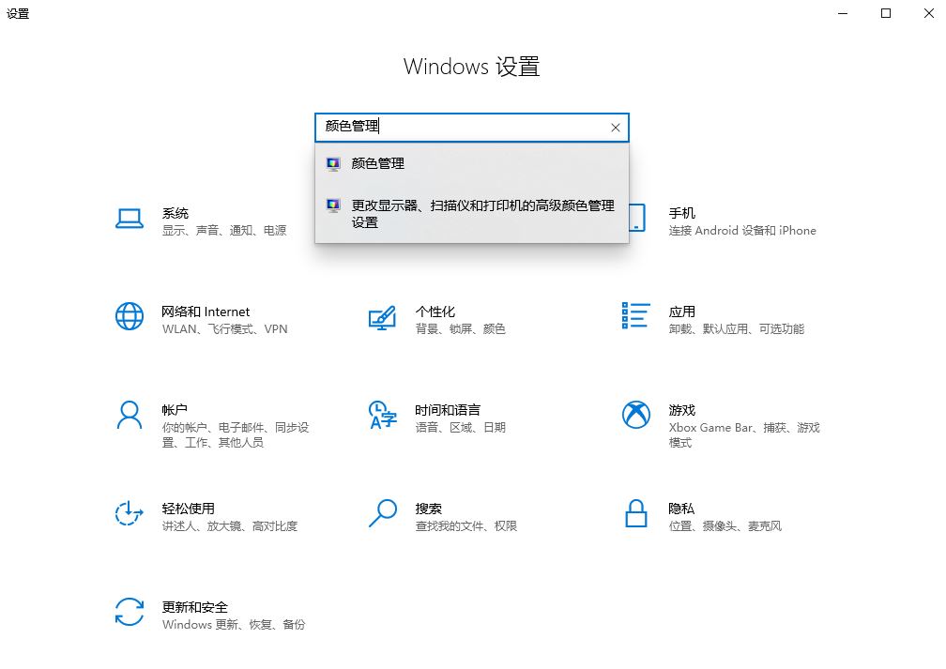
Task: Click the Phone device icon
Action: click(637, 218)
